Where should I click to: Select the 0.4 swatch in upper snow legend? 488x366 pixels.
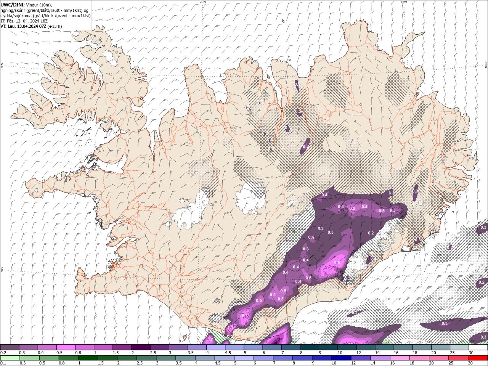[47, 347]
